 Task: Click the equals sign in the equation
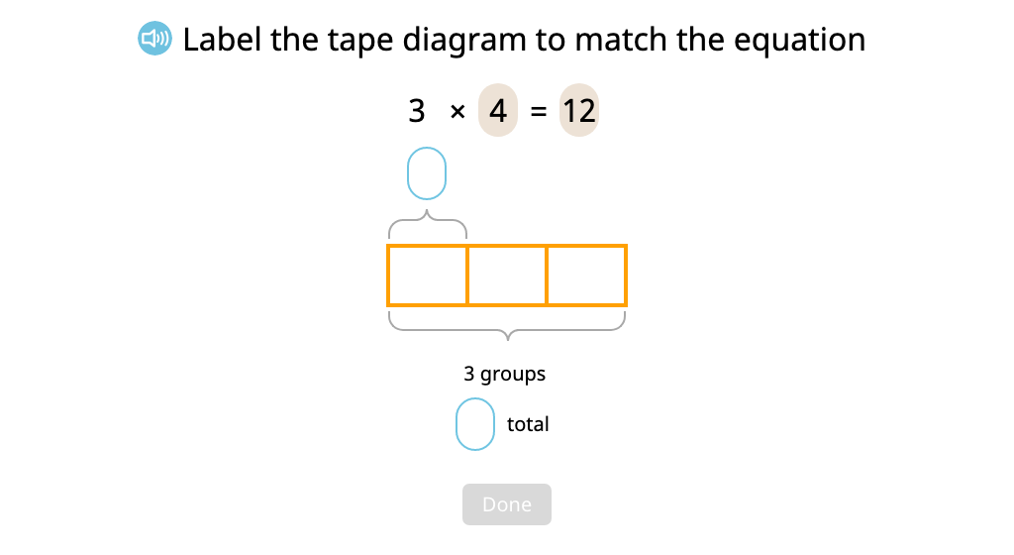(539, 112)
